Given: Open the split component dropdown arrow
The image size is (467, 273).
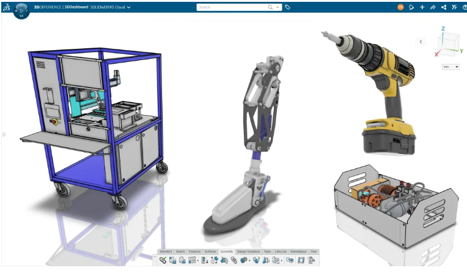Looking at the screenshot, I should (x=281, y=261).
